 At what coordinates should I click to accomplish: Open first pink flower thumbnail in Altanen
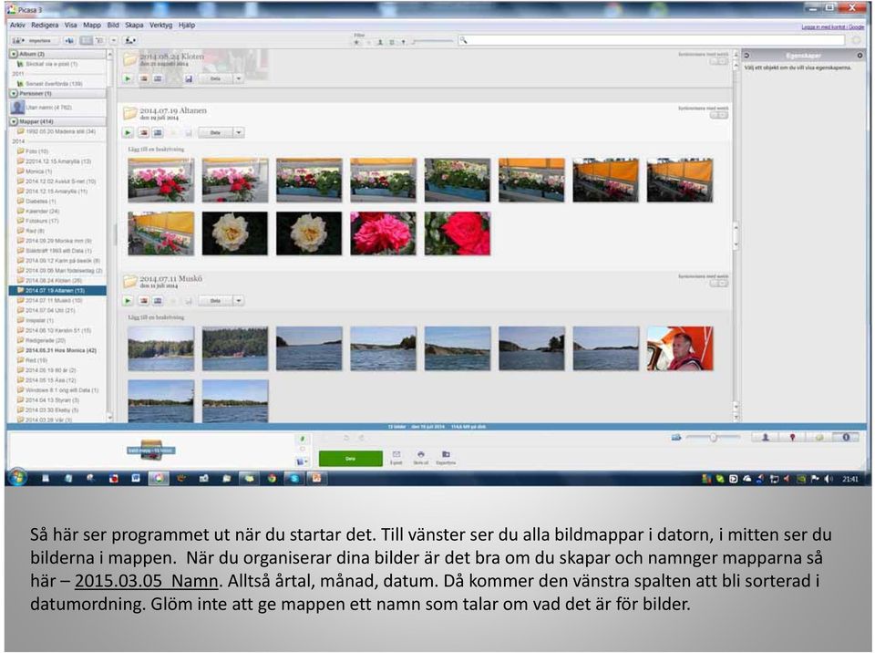click(160, 180)
